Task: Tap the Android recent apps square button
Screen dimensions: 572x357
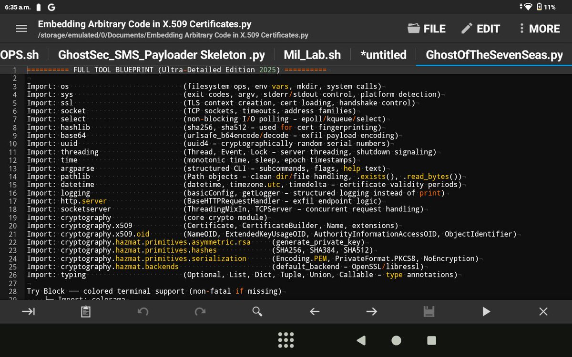Action: coord(431,340)
